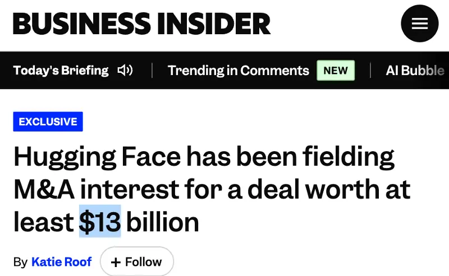This screenshot has height=276, width=449.
Task: Open Today's Briefing tab
Action: (x=61, y=71)
